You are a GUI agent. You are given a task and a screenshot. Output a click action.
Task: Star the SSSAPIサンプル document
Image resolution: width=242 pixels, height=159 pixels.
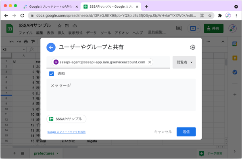(x=60, y=25)
